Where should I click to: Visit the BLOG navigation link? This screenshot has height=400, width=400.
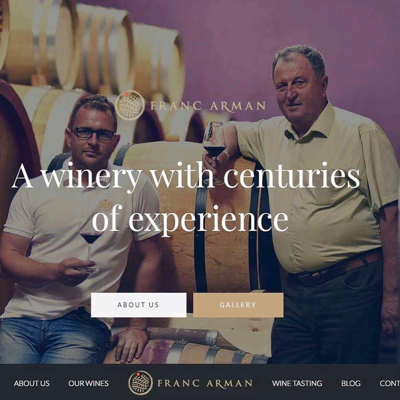(x=351, y=383)
